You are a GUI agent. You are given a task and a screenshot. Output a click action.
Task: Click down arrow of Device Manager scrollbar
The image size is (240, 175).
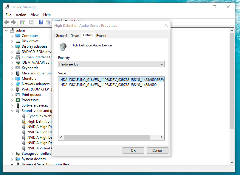[x=232, y=162]
